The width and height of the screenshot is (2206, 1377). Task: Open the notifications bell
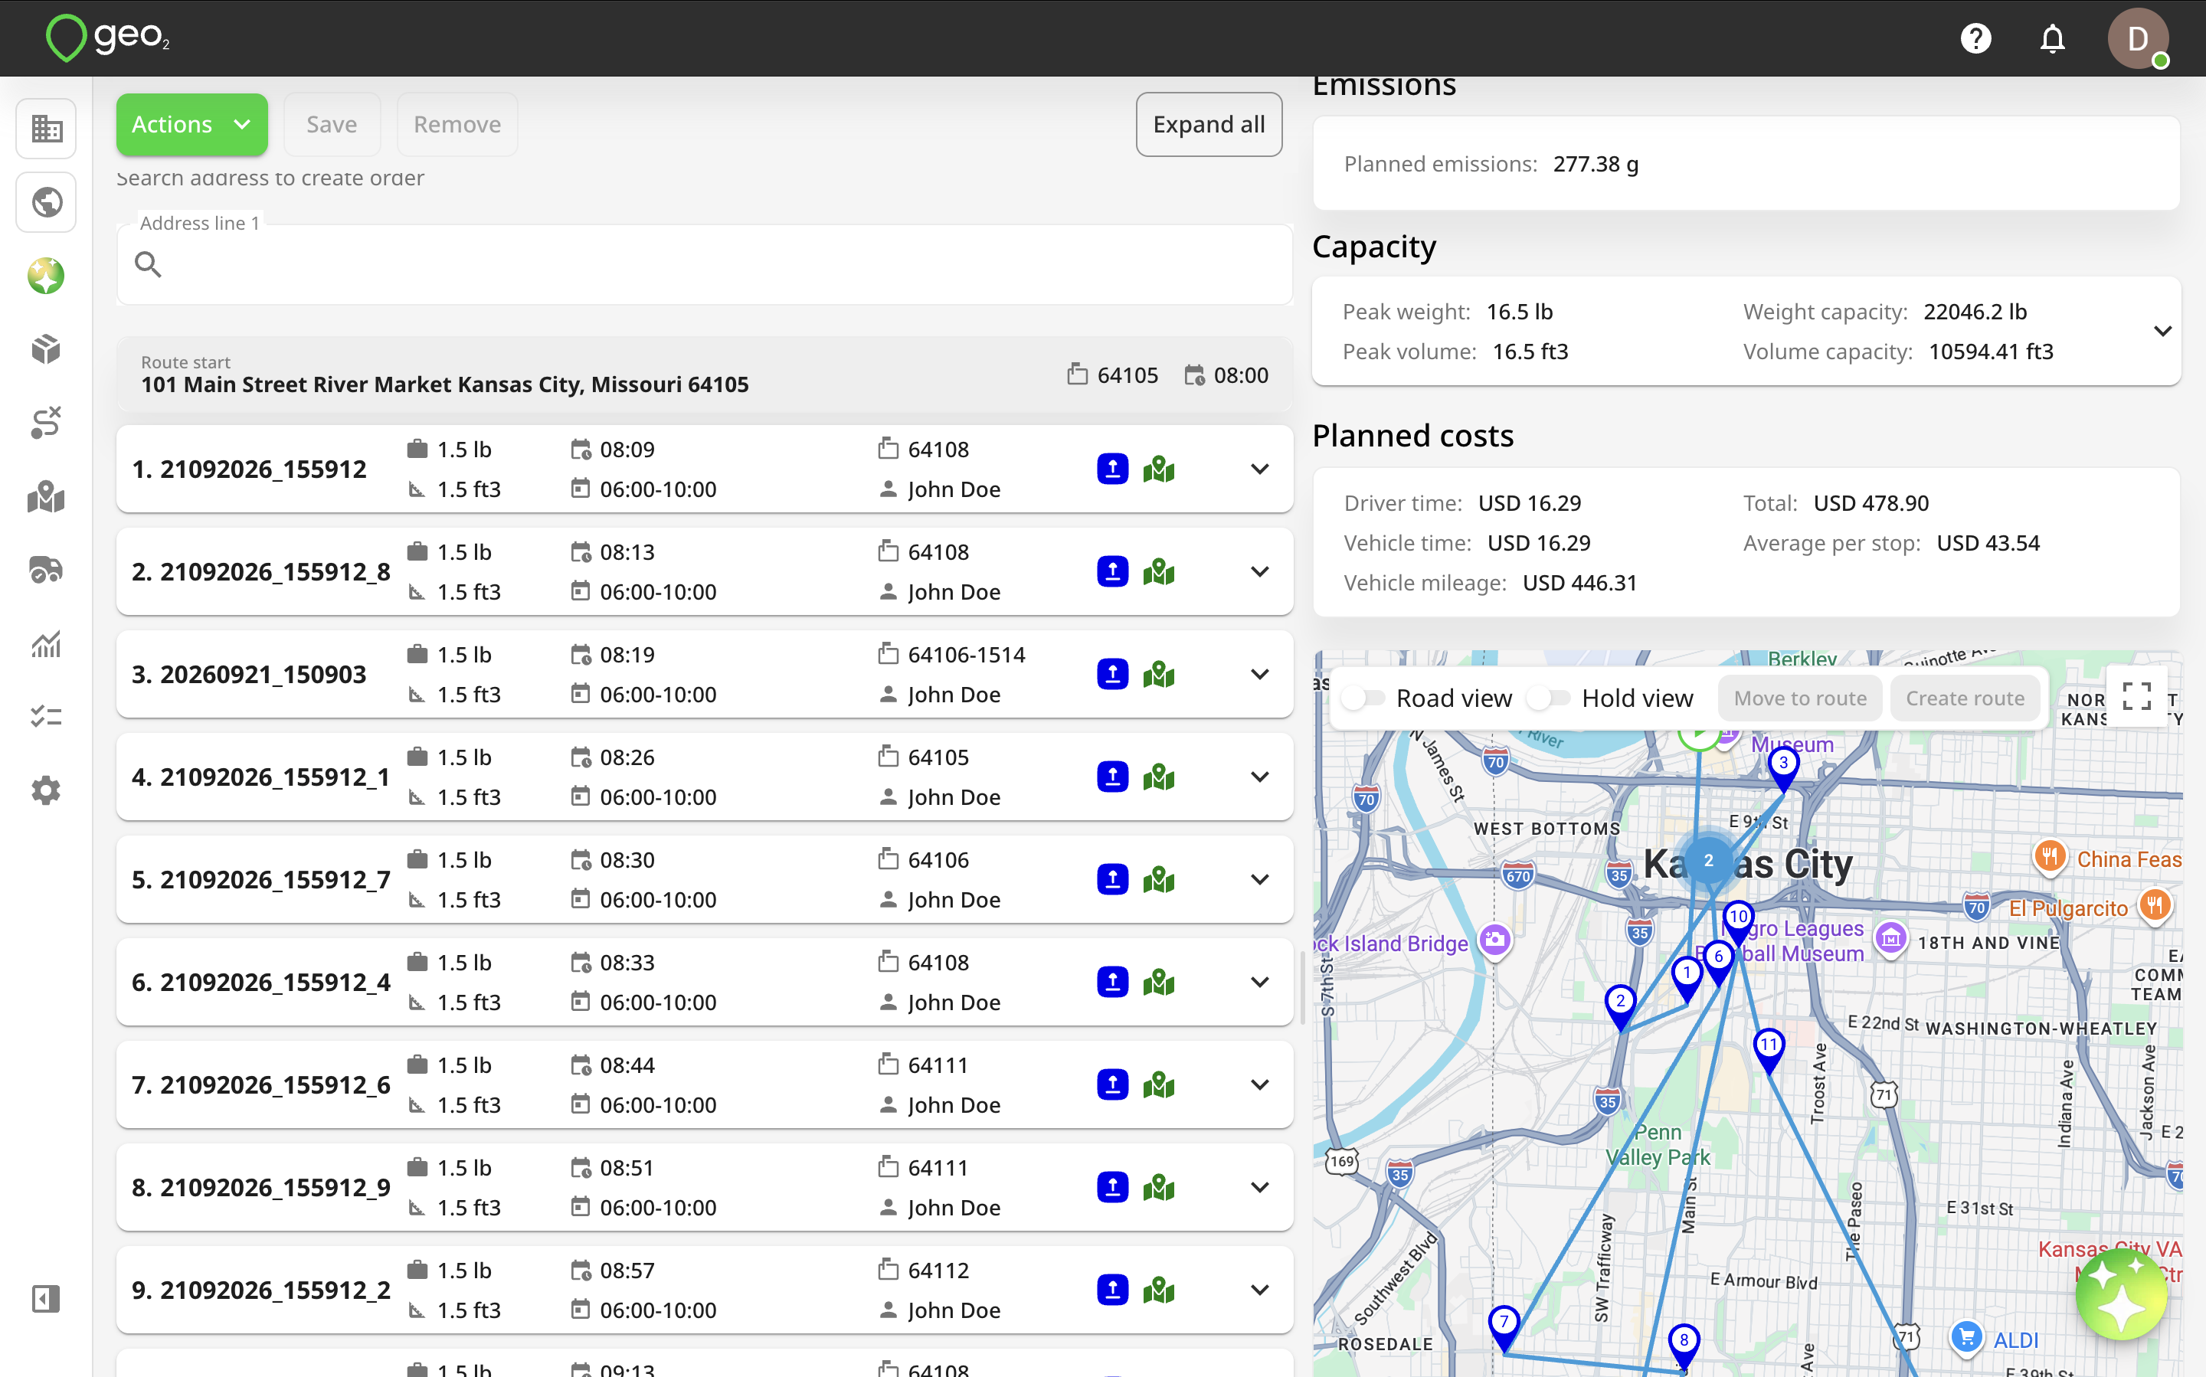[2052, 38]
